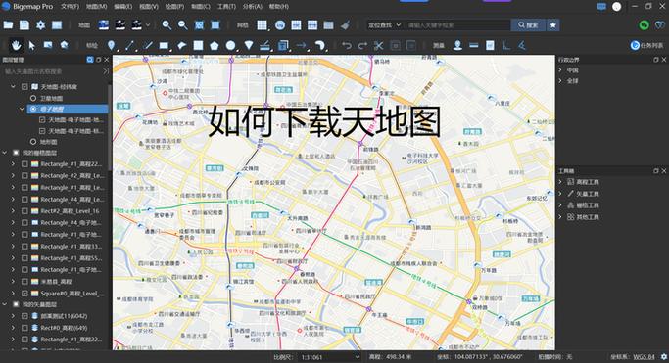Expand the Rect#2_高程_Level_16 layer row

coord(14,211)
